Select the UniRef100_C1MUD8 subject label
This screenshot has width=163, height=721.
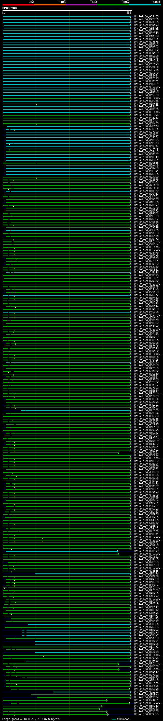coord(146,36)
